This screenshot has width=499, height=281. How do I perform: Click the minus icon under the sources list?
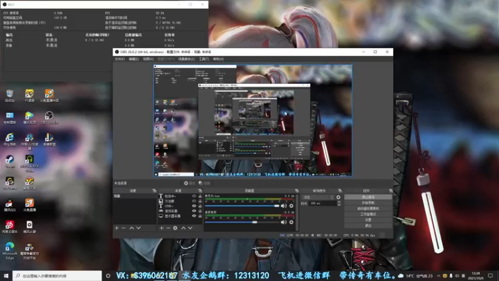tap(168, 228)
